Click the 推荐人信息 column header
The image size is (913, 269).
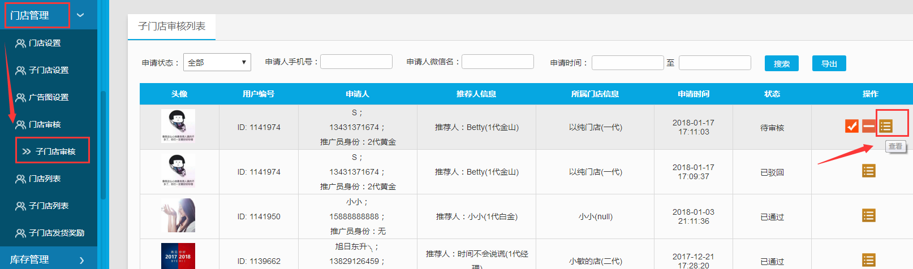(x=476, y=94)
